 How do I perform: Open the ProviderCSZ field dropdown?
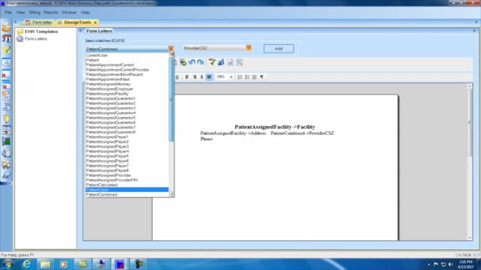click(x=249, y=48)
